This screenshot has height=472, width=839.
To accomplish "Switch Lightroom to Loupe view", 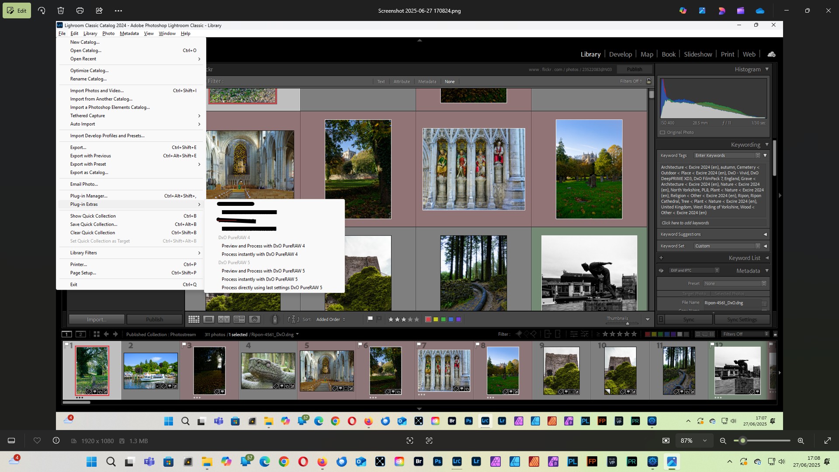I will point(209,319).
